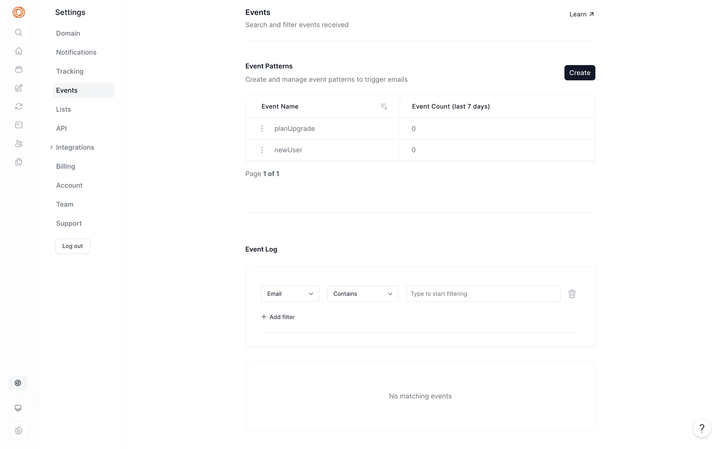Go to Notifications settings
Image resolution: width=719 pixels, height=449 pixels.
click(76, 52)
